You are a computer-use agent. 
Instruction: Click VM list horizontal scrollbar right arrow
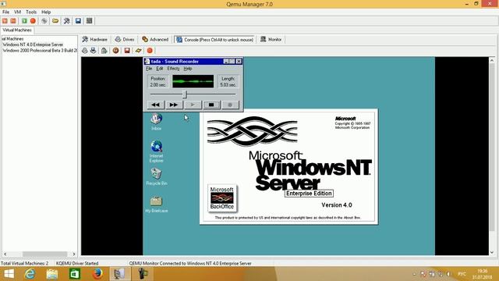pyautogui.click(x=74, y=254)
